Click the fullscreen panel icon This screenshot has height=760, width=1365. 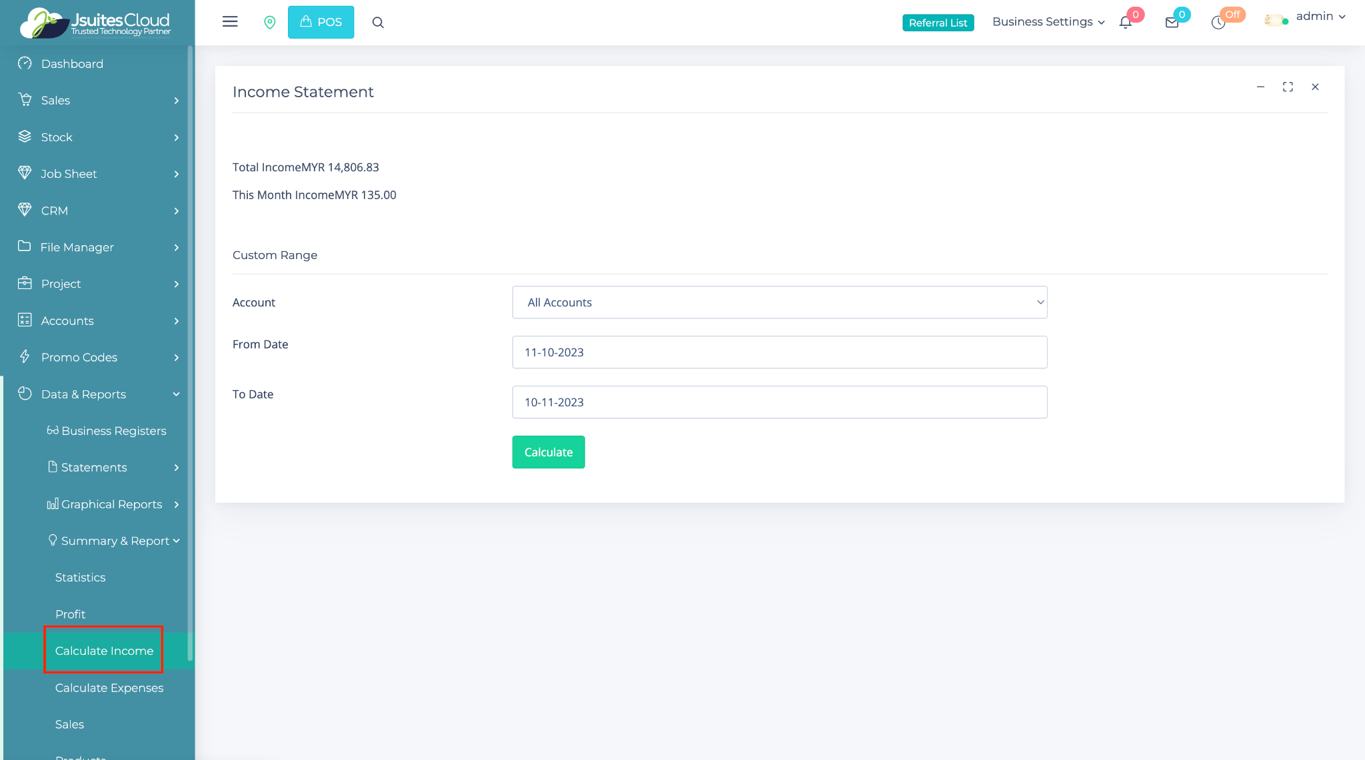[x=1288, y=87]
